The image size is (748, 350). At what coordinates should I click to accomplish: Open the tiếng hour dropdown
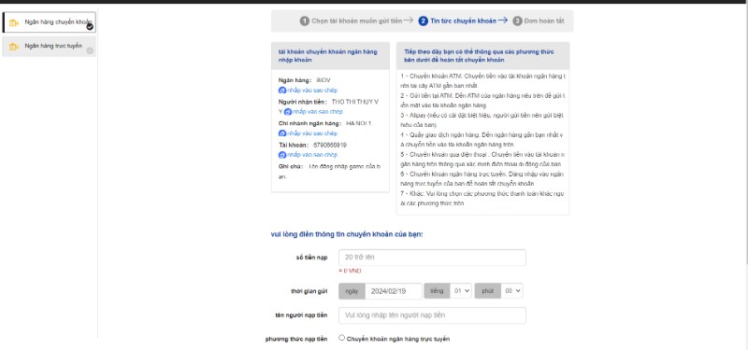click(461, 291)
